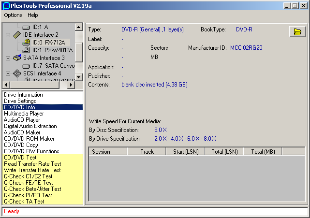Close the PlexTools Professional window
Viewport: 310px width, 218px height.
[304, 6]
